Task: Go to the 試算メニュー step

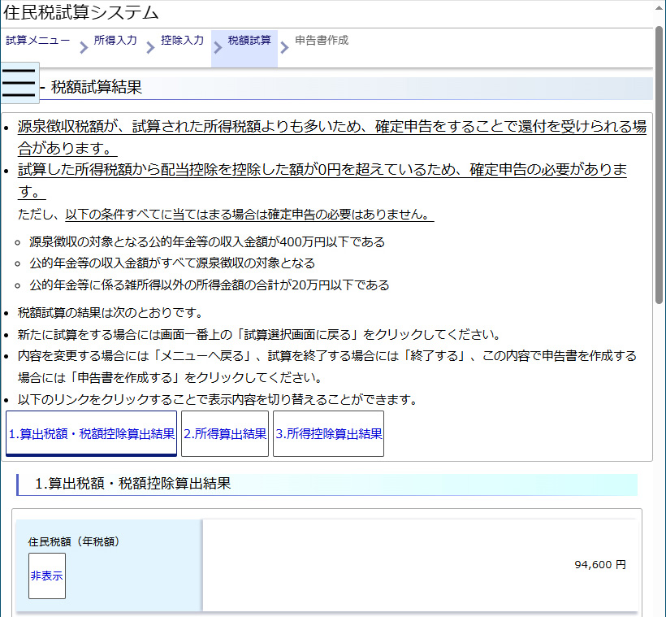Action: [37, 40]
